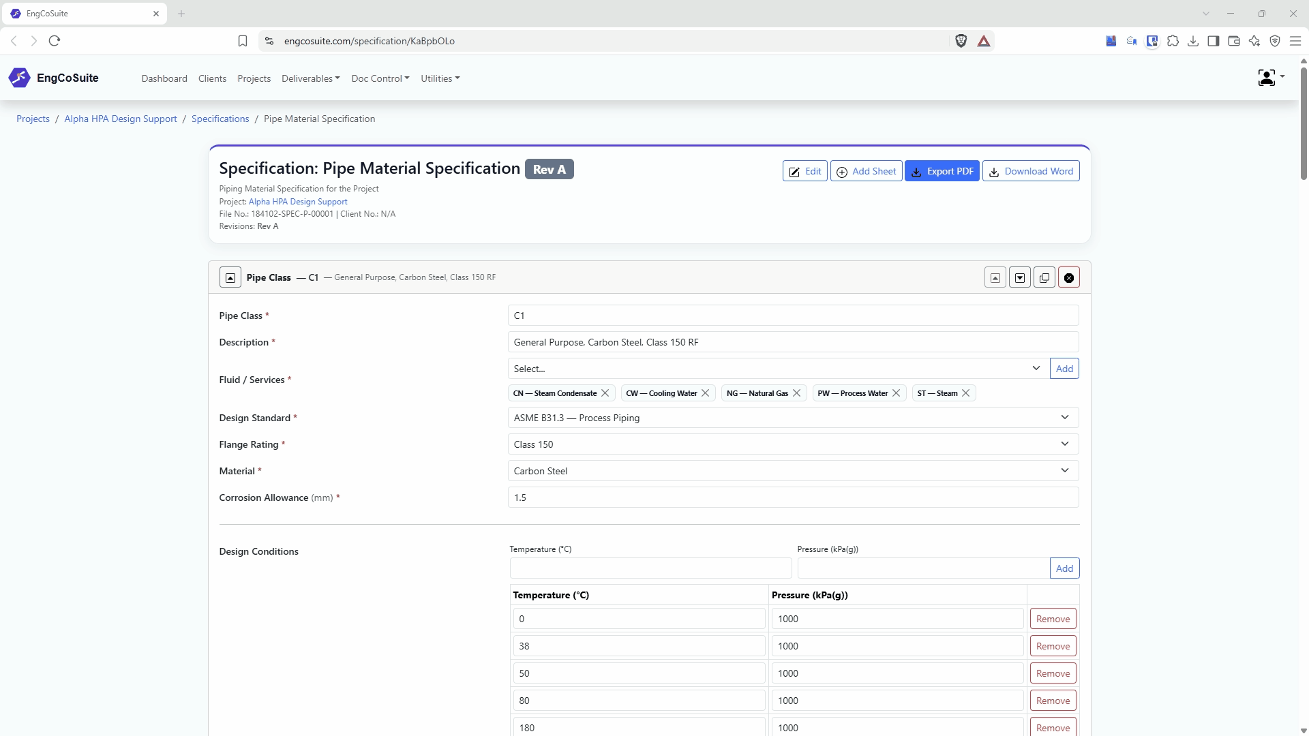1309x736 pixels.
Task: Open the Fluid / Services select dropdown
Action: click(x=777, y=369)
